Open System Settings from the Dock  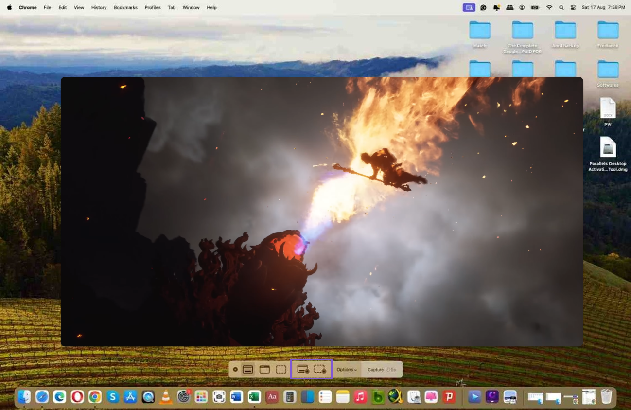pyautogui.click(x=184, y=397)
